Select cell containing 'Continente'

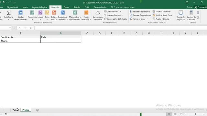pos(20,37)
